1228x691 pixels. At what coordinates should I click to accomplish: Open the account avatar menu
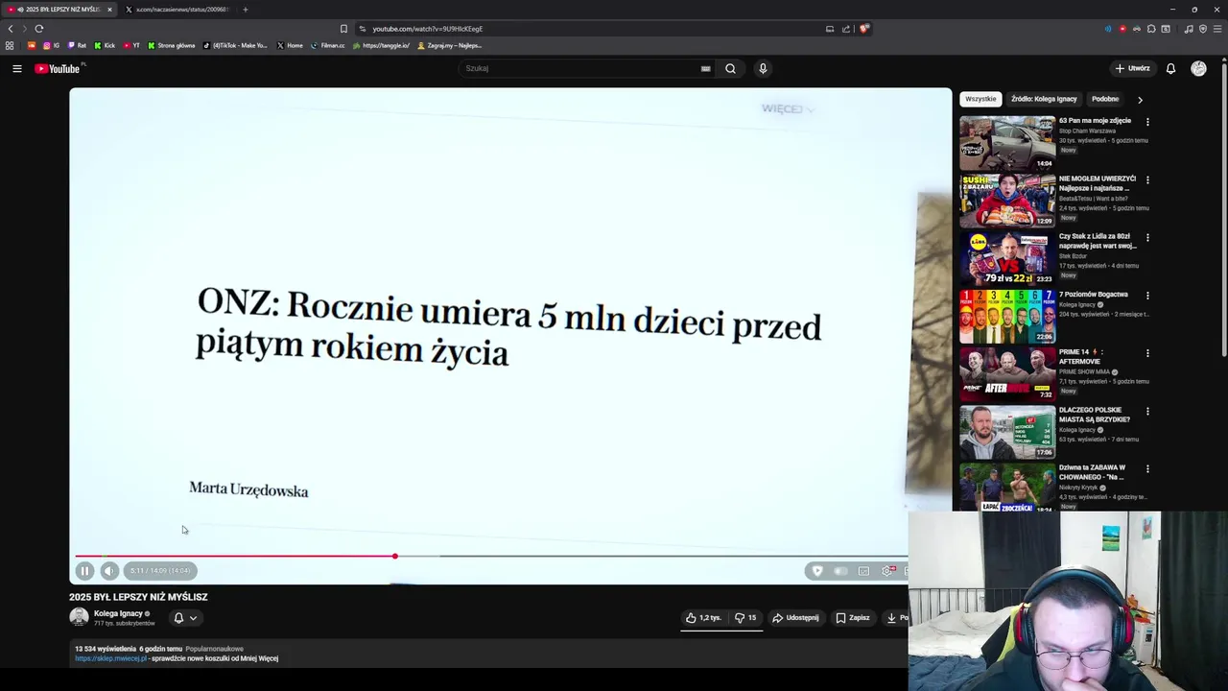click(1198, 68)
